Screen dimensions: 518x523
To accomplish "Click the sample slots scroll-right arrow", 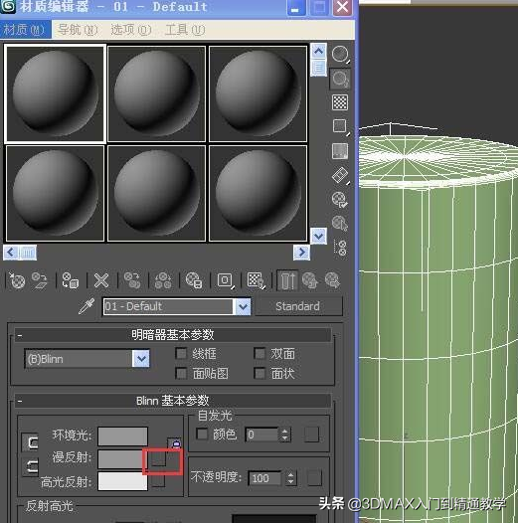I will pyautogui.click(x=301, y=253).
